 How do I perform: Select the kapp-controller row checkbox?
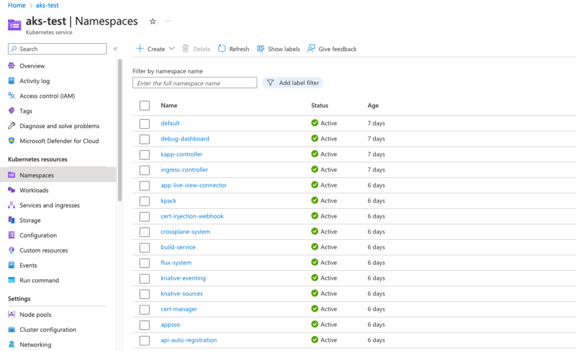(145, 154)
